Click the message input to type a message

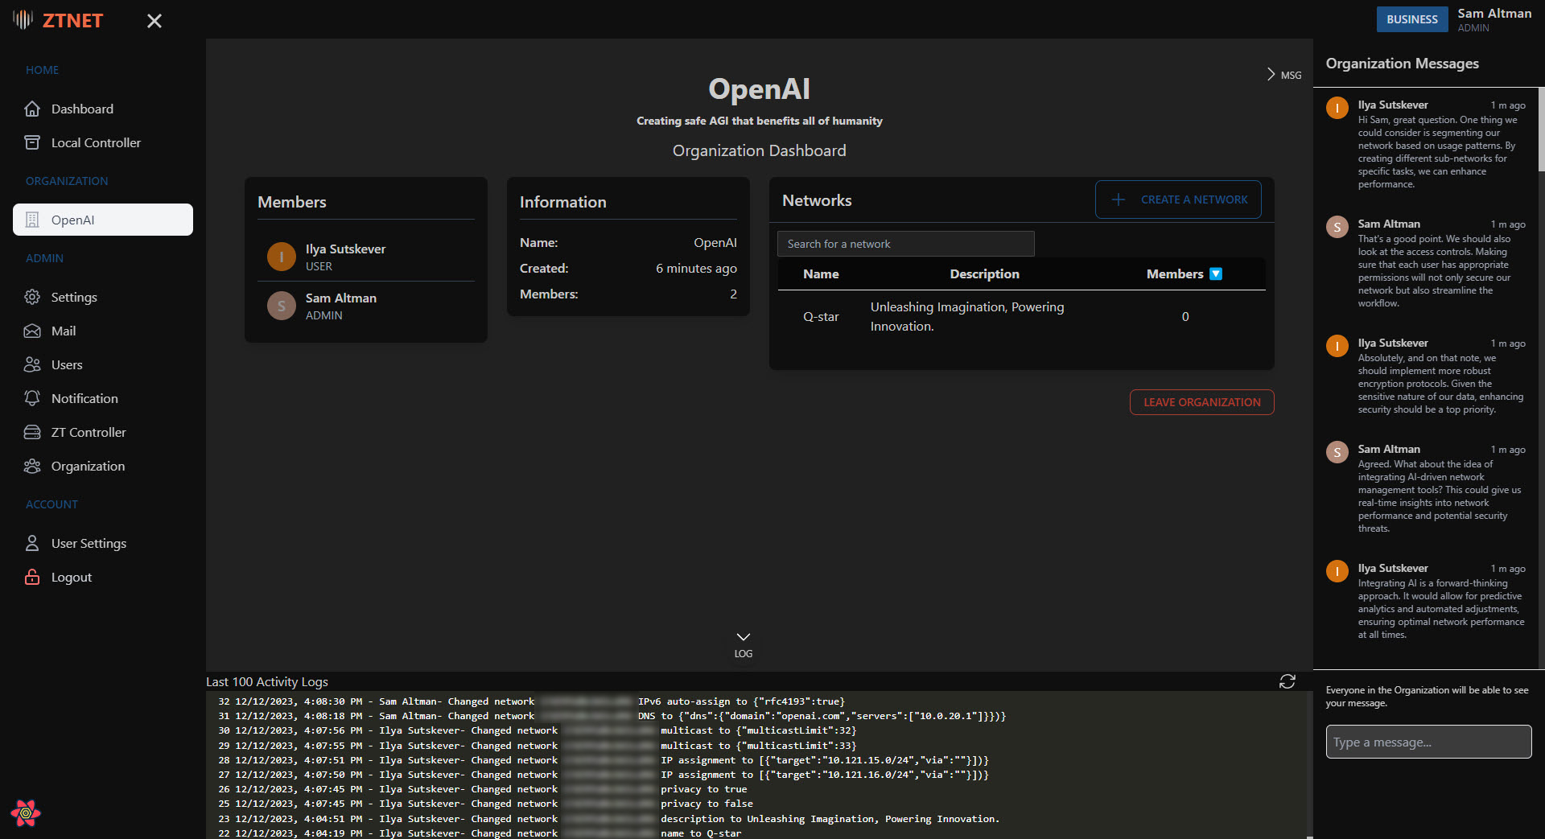click(1428, 742)
